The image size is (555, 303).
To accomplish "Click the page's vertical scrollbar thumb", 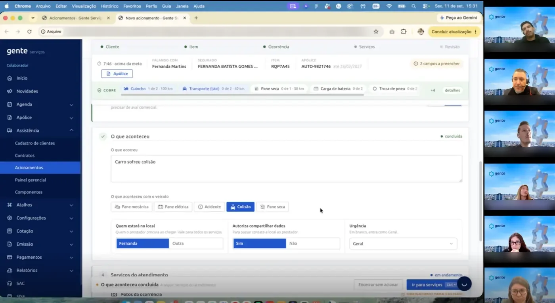I will 480,202.
